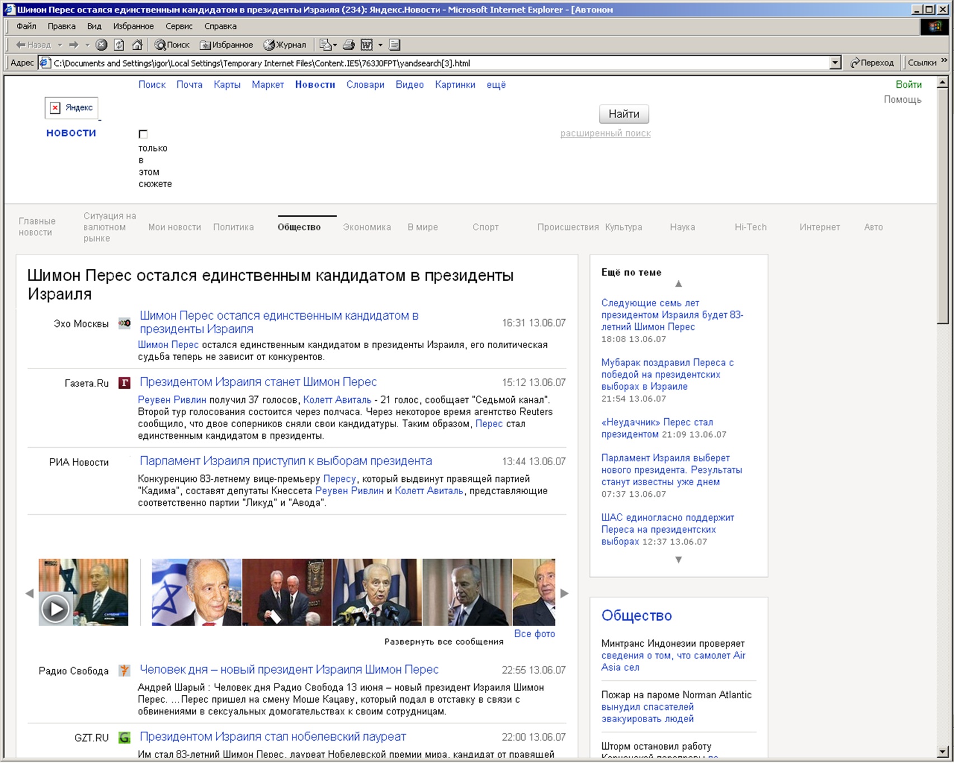The height and width of the screenshot is (763, 954).
Task: Show previous photos with the left arrow
Action: 30,594
